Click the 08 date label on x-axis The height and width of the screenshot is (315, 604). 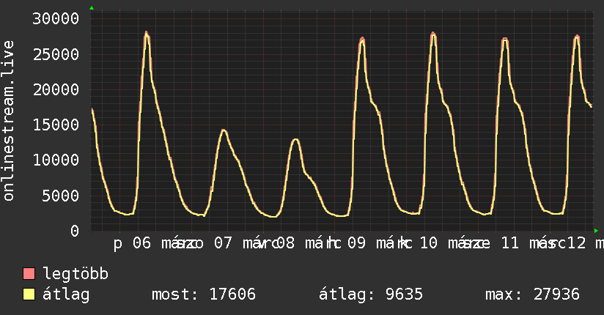click(x=285, y=243)
